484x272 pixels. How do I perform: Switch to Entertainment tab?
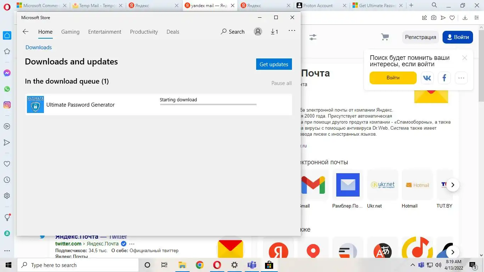tap(105, 32)
